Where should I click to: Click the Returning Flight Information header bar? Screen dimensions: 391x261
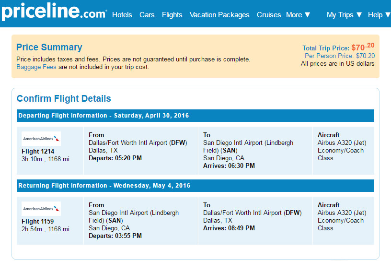pos(195,186)
